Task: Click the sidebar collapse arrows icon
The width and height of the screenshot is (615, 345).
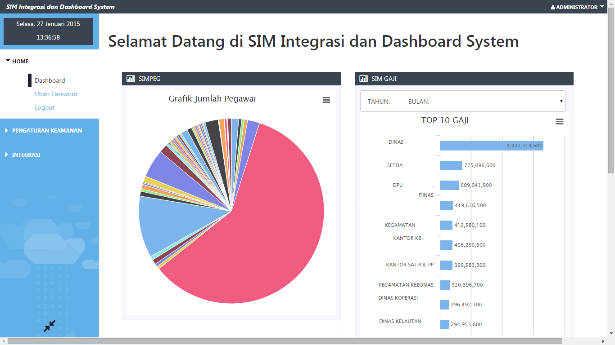Action: coord(50,326)
